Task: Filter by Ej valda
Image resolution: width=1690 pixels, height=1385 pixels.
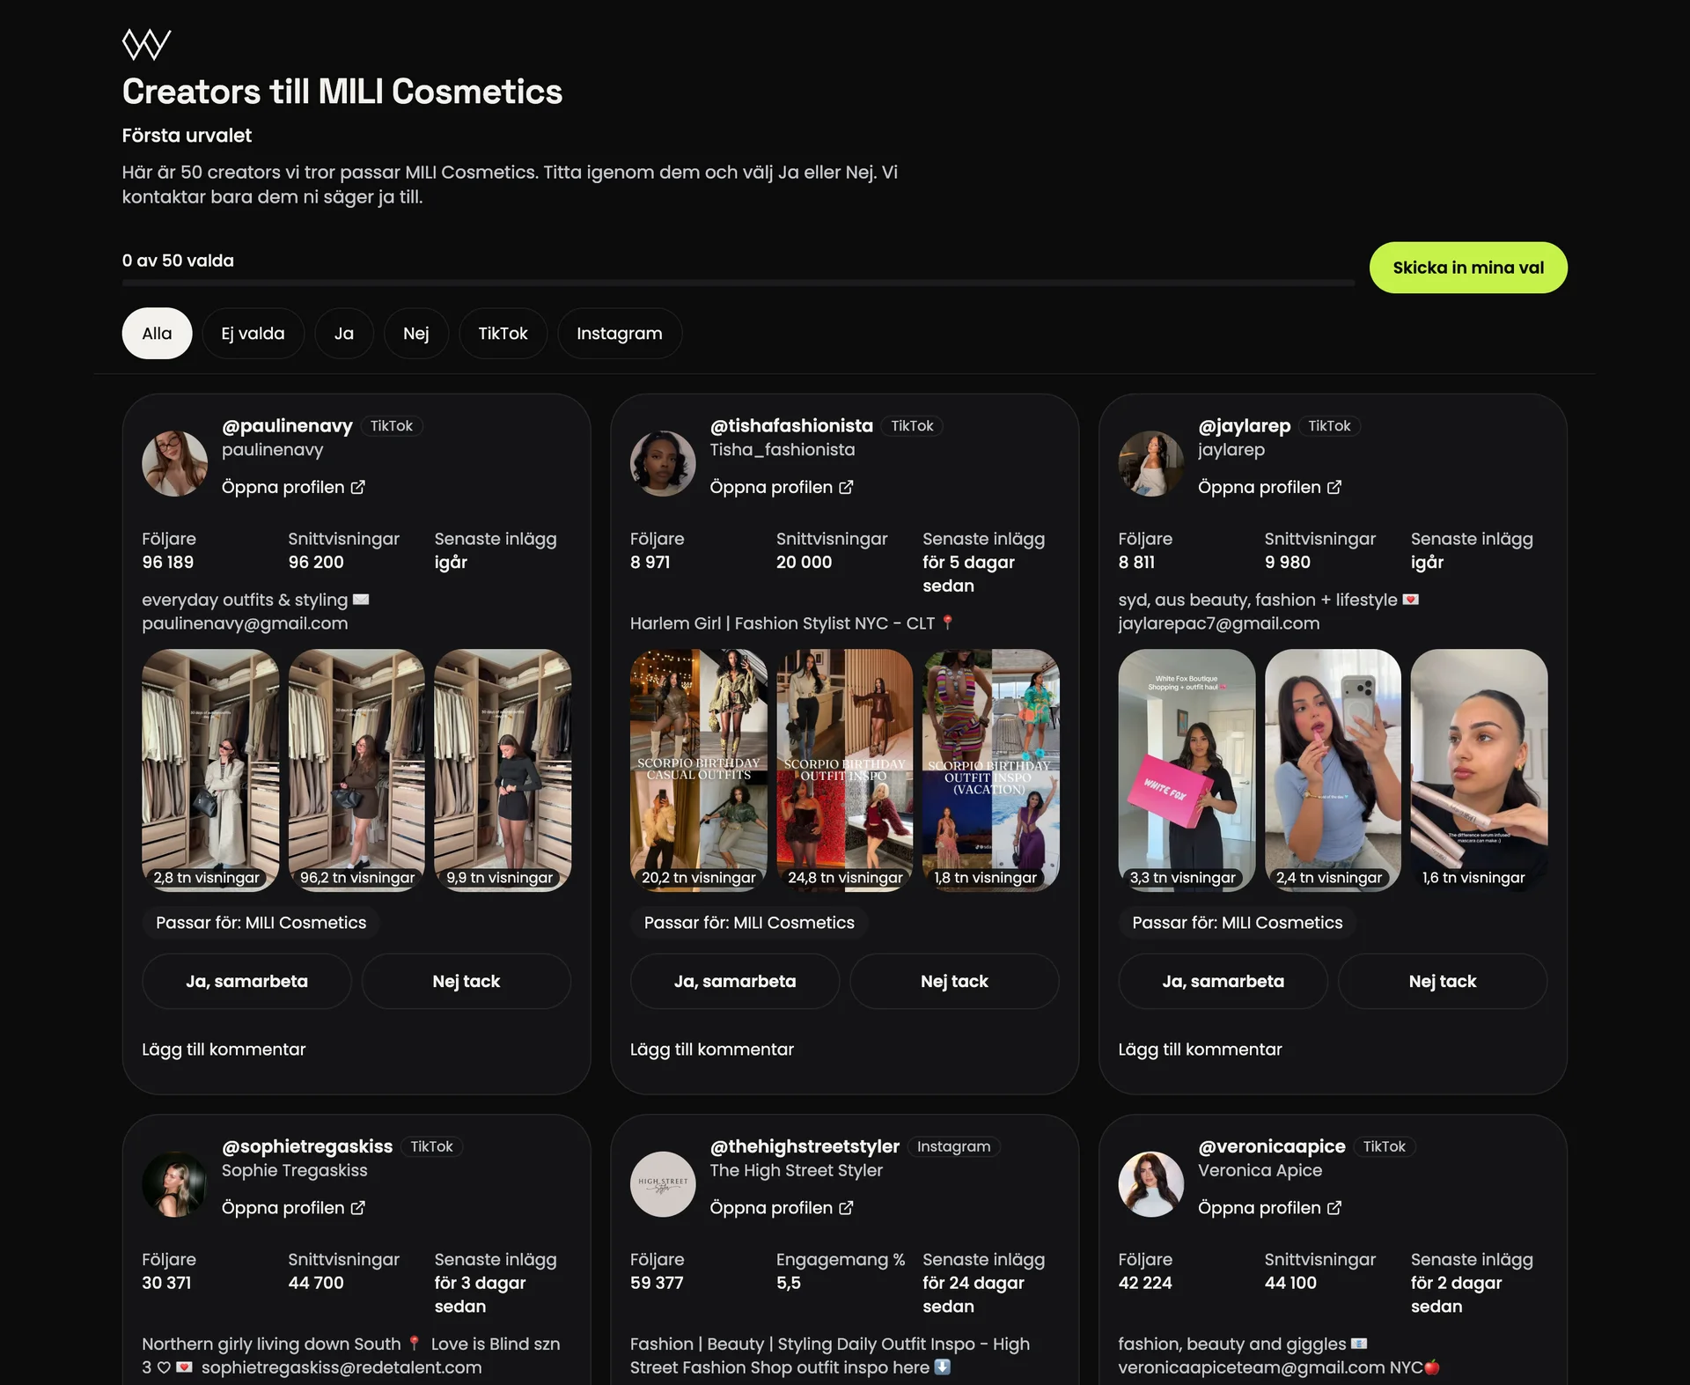Action: (x=253, y=333)
